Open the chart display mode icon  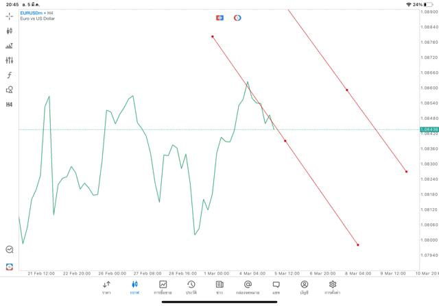pyautogui.click(x=10, y=46)
